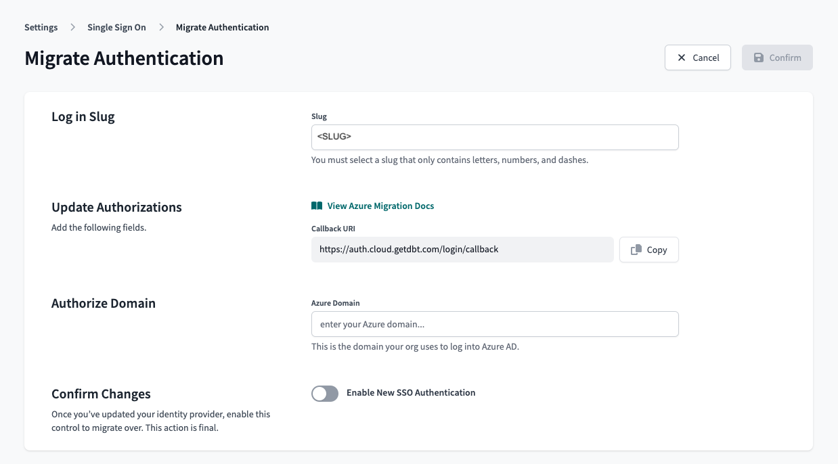838x464 pixels.
Task: Click the save disk icon on Confirm button
Action: [x=759, y=57]
